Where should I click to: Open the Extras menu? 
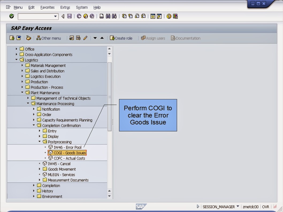coord(65,7)
